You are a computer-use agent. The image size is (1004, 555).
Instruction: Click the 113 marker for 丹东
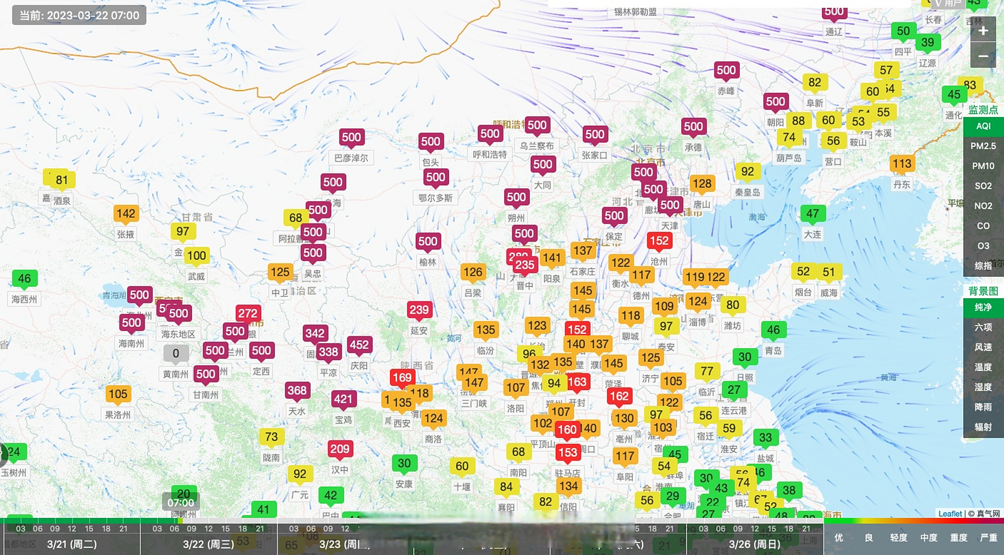[902, 164]
